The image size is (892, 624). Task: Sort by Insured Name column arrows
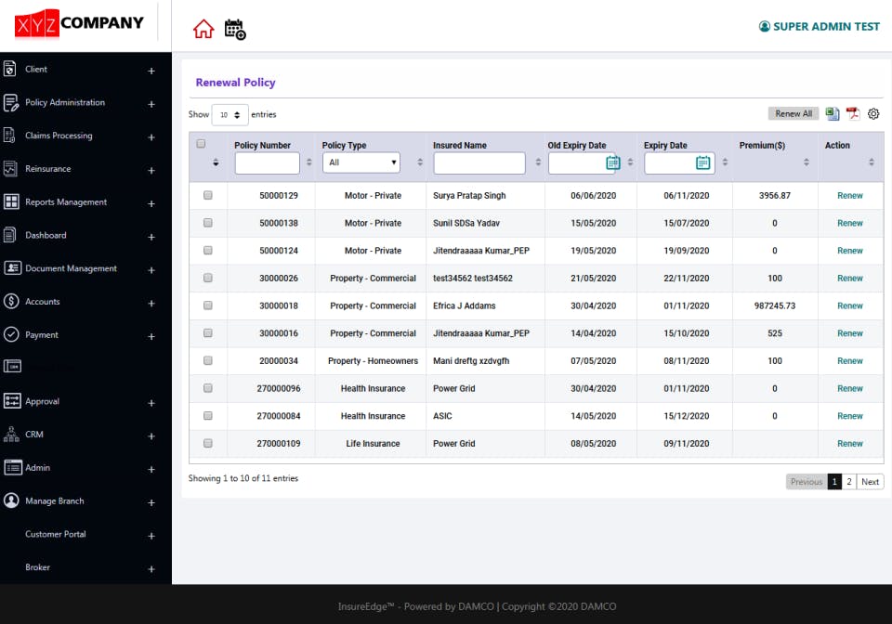(x=538, y=162)
